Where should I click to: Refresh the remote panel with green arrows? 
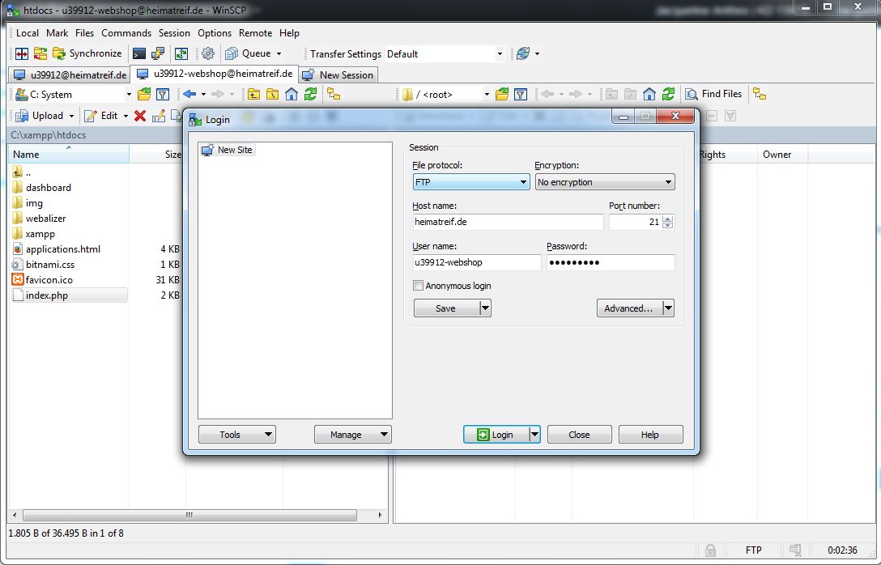coord(668,95)
